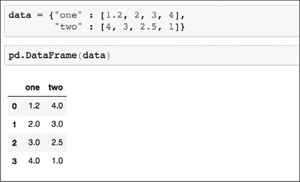The width and height of the screenshot is (300, 182).
Task: Click the 2.0 value in row 1
Action: (x=34, y=125)
